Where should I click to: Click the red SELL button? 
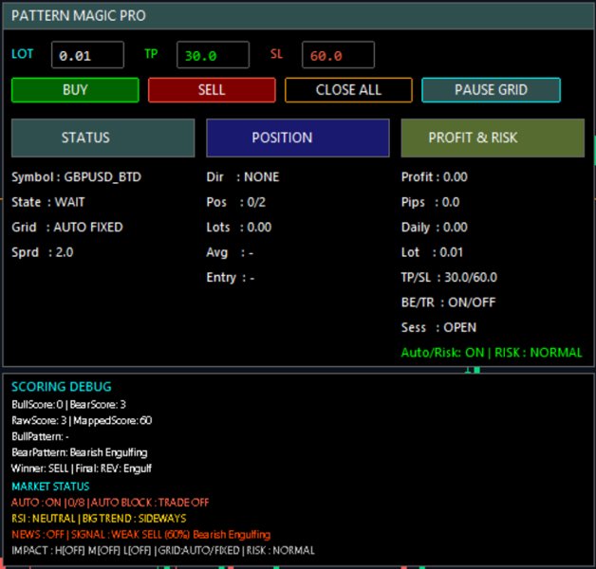pyautogui.click(x=212, y=90)
